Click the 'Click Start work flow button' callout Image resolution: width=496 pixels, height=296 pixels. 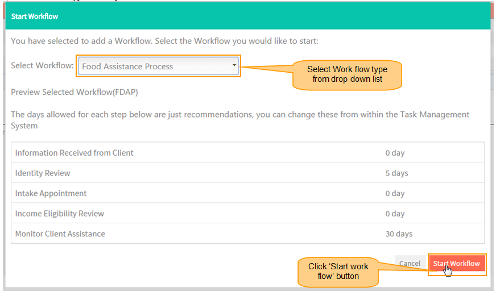click(338, 272)
